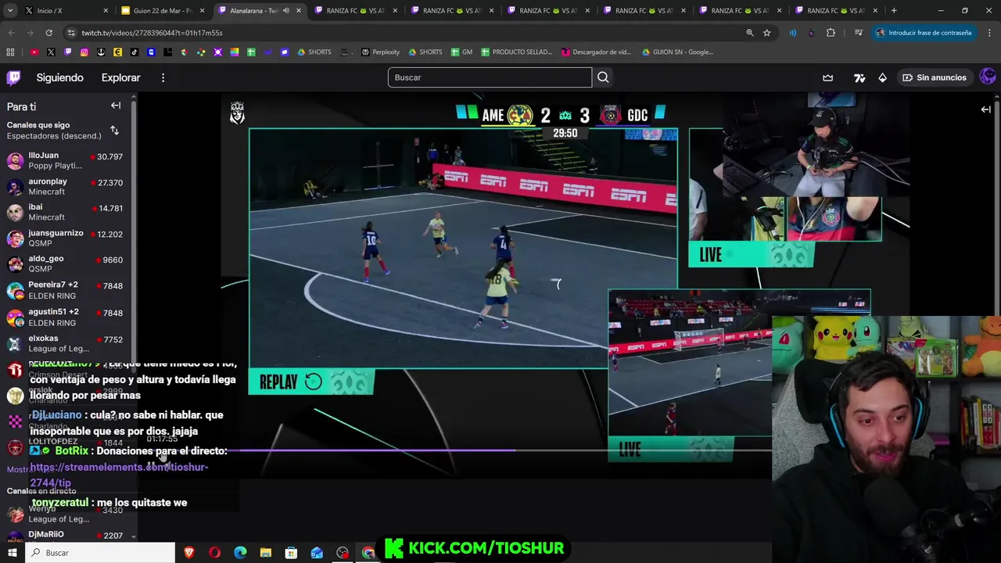Launch Opera from the taskbar
This screenshot has height=563, width=1001.
click(x=214, y=553)
